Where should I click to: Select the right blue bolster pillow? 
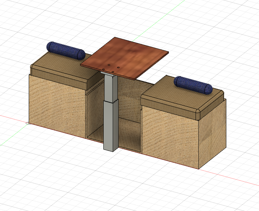pos(193,85)
